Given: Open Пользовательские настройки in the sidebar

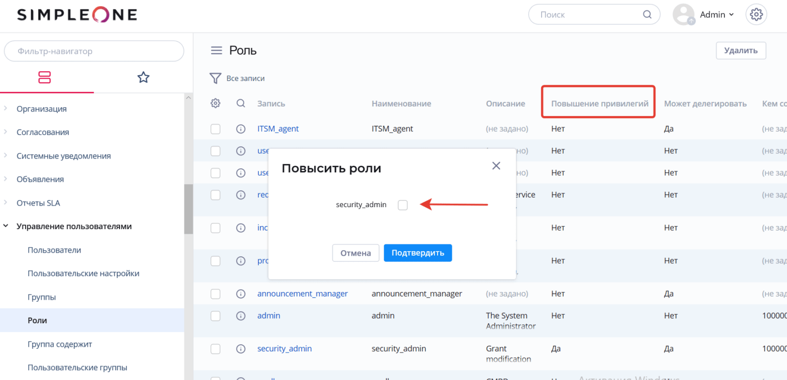Looking at the screenshot, I should 84,274.
